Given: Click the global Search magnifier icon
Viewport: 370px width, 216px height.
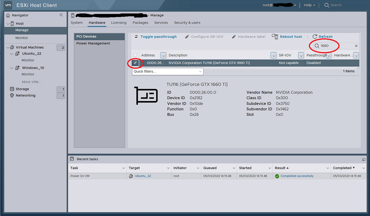Looking at the screenshot, I should pyautogui.click(x=327, y=5).
